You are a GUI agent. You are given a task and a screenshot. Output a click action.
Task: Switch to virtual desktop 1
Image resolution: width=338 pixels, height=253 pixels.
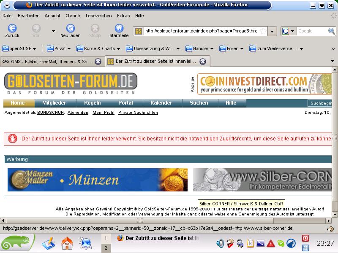point(106,238)
